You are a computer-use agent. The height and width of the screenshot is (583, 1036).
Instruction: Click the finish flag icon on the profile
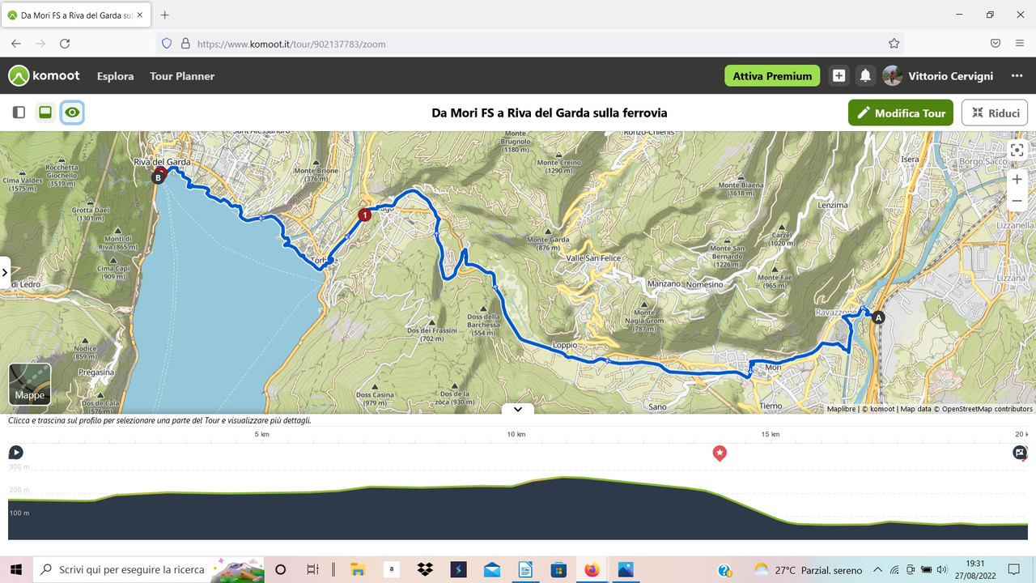[1020, 453]
